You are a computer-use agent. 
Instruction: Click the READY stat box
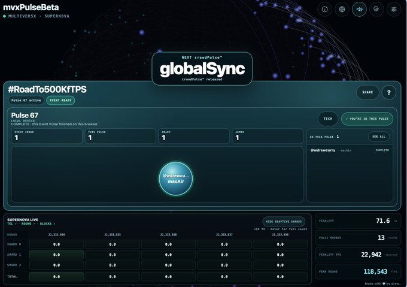[194, 136]
